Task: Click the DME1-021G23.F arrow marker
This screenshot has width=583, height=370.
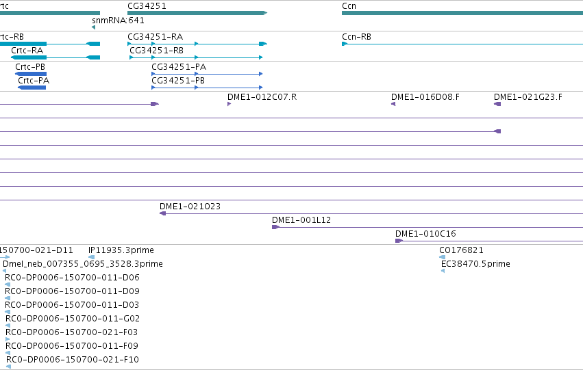Action: point(497,104)
